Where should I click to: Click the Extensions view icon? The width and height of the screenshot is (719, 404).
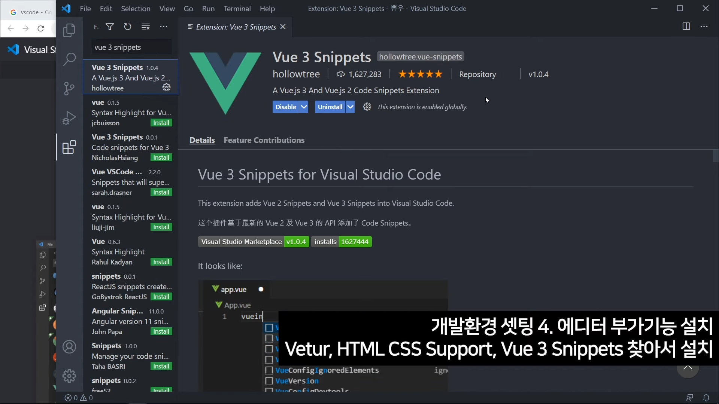pyautogui.click(x=69, y=147)
